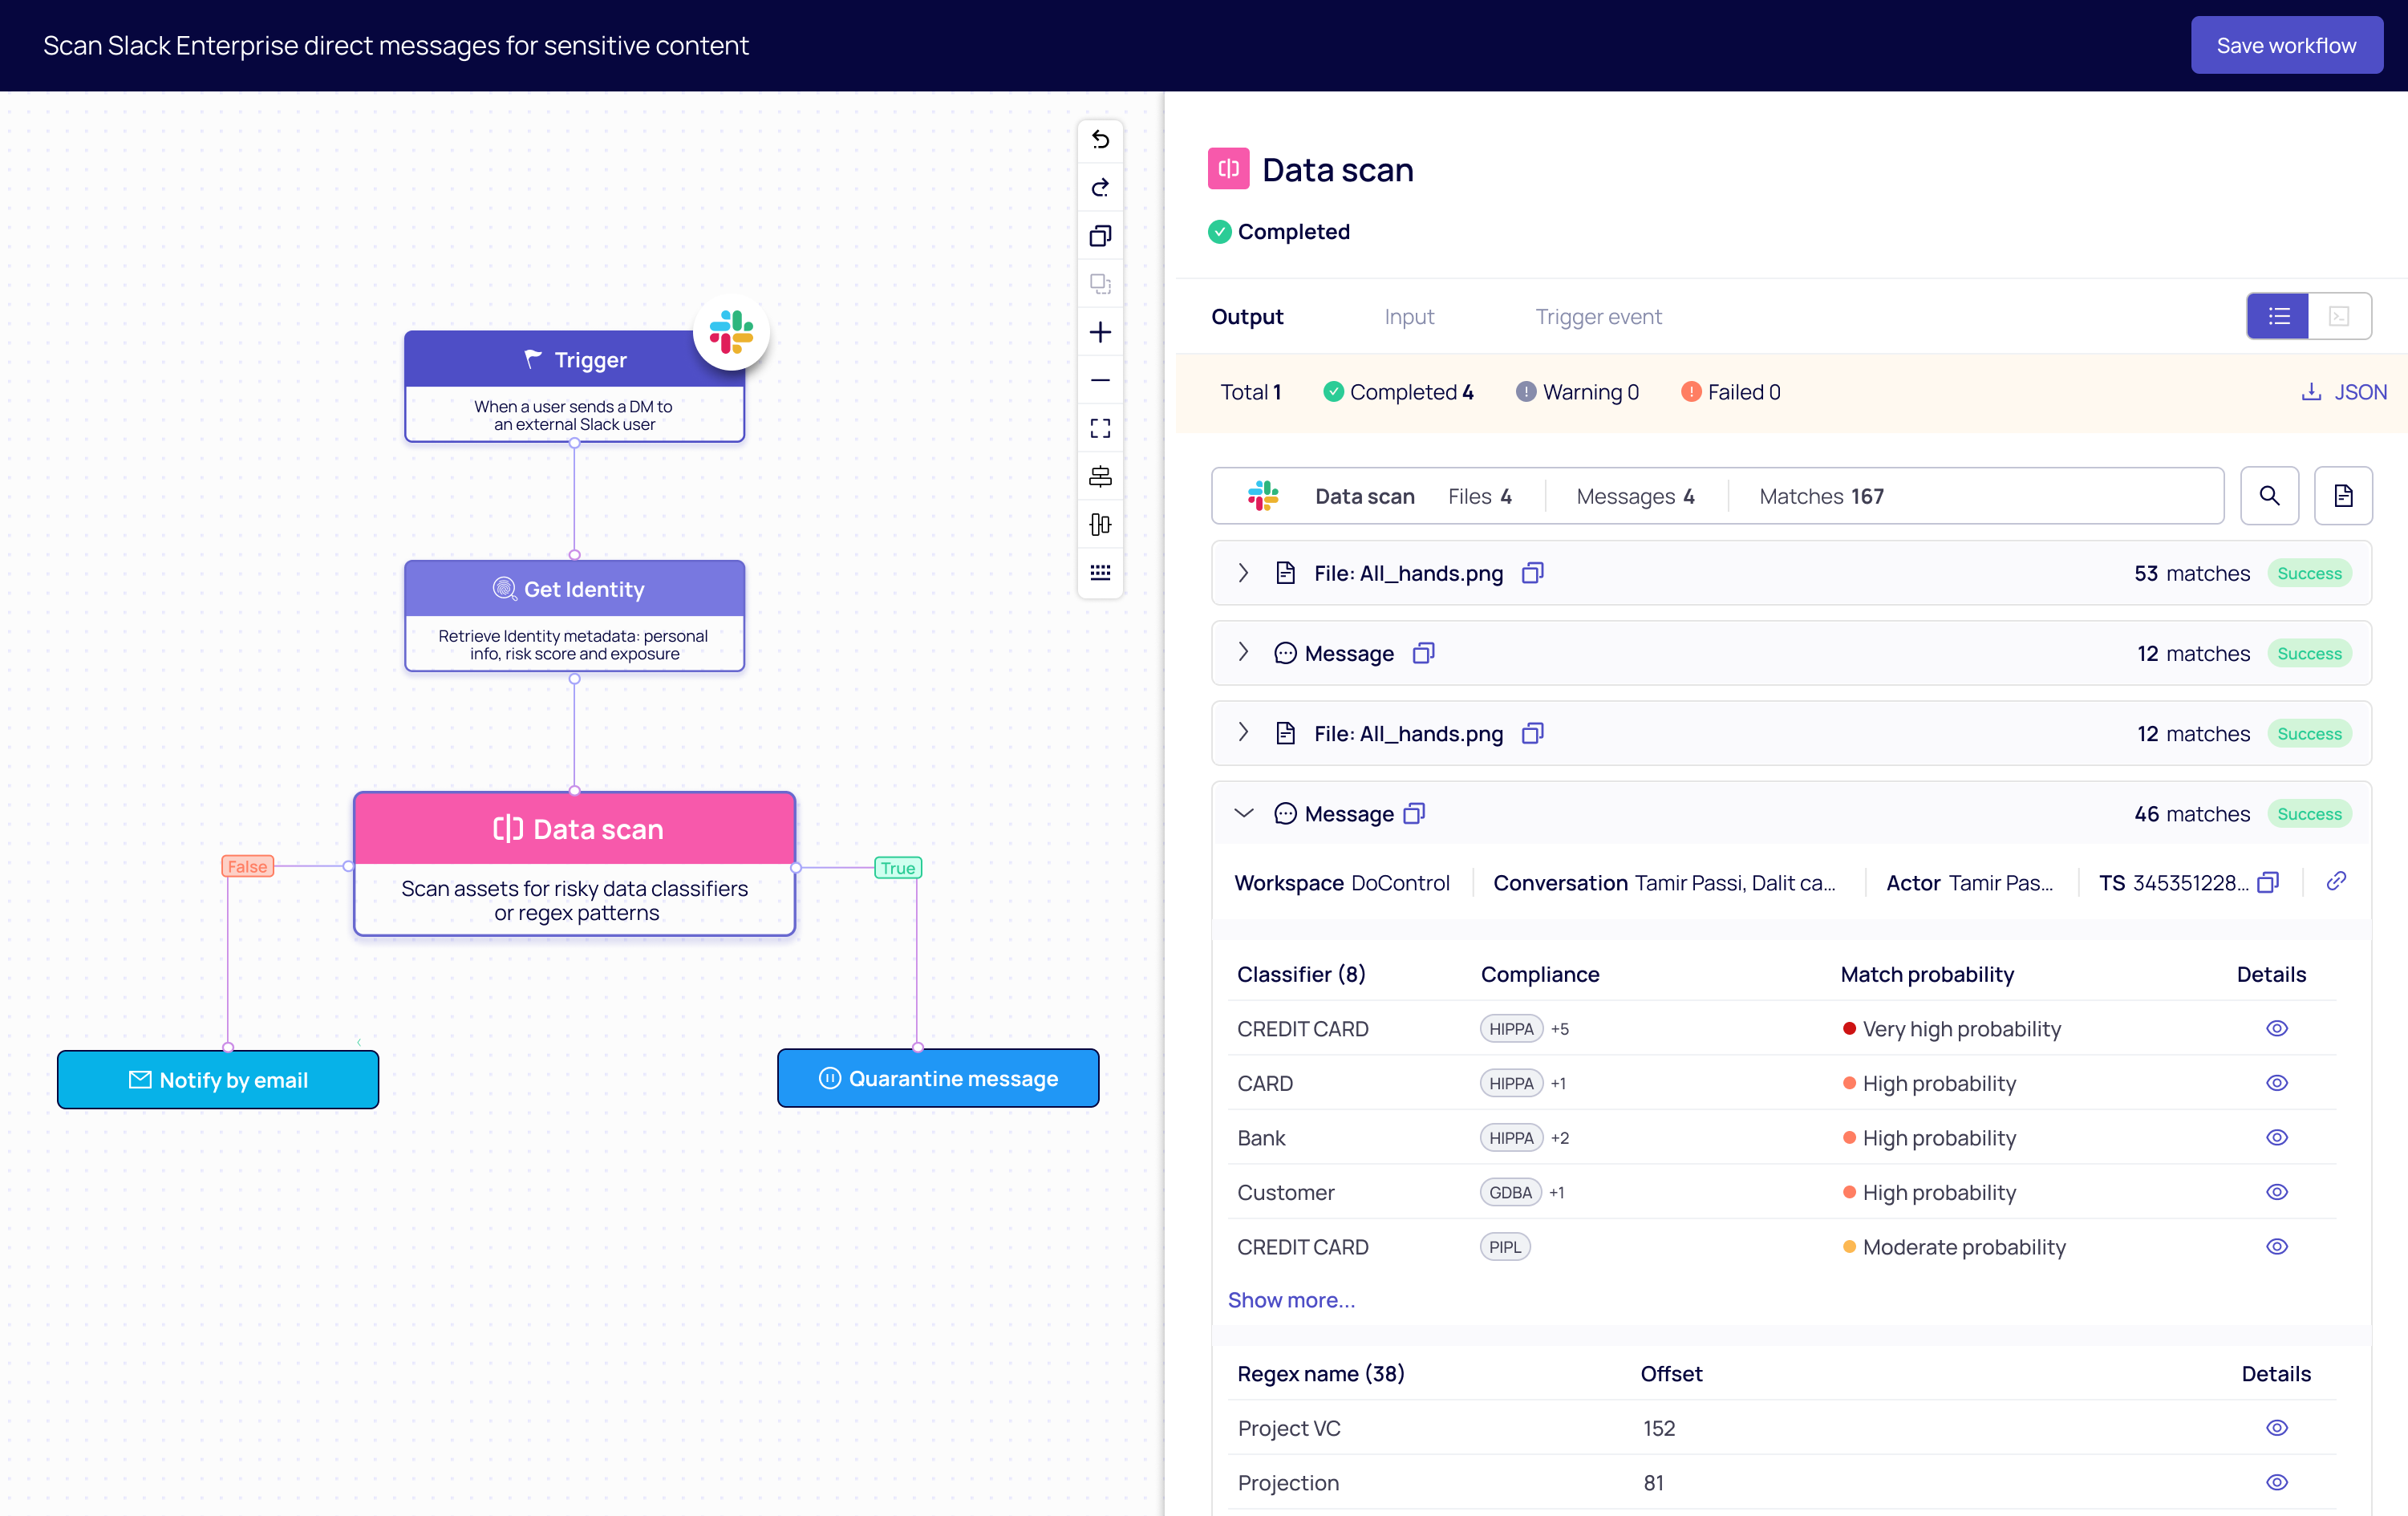The height and width of the screenshot is (1516, 2408).
Task: Expand the Message row with 12 matches
Action: click(x=1243, y=652)
